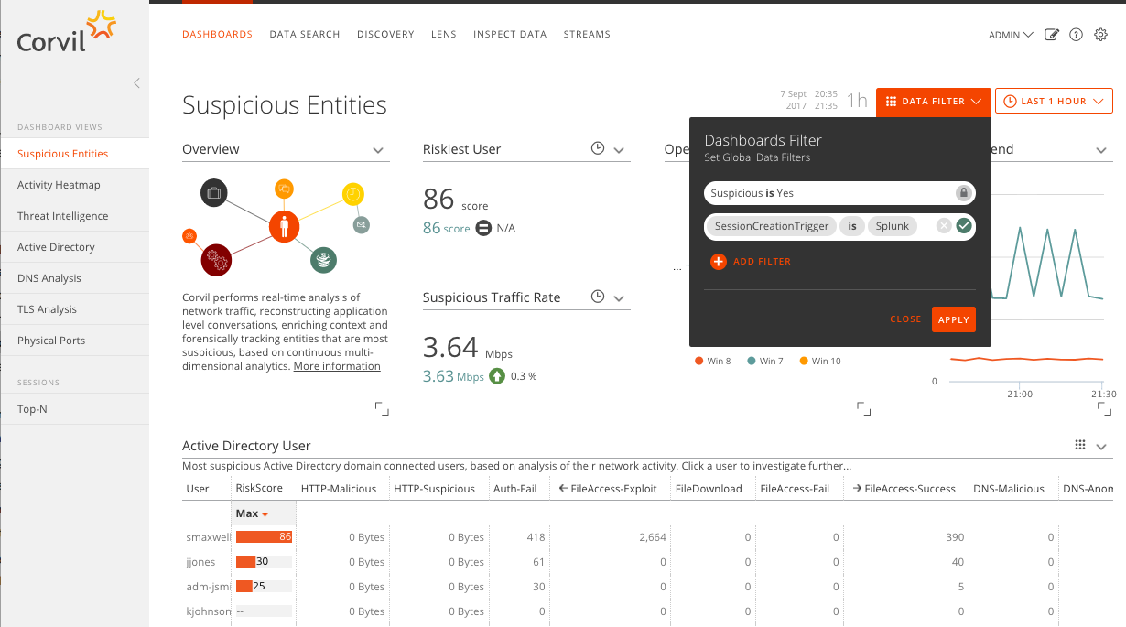The width and height of the screenshot is (1126, 627).
Task: Open the LAST 1 HOUR time range dropdown
Action: (x=1054, y=102)
